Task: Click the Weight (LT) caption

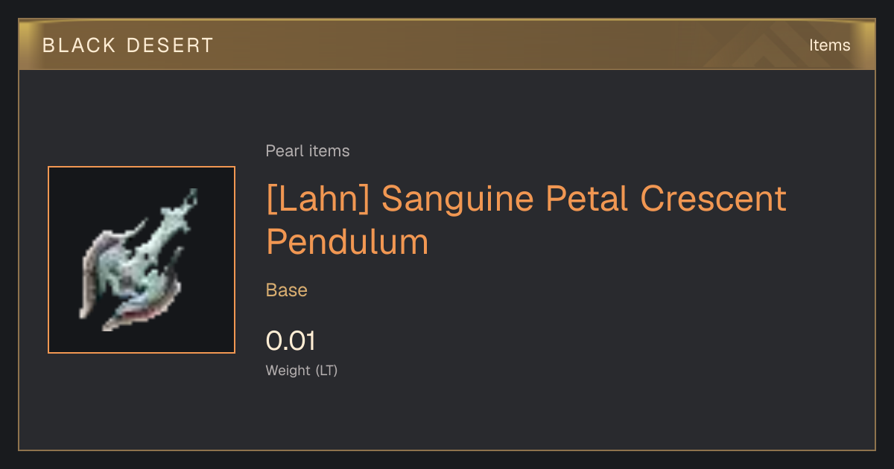Action: pos(302,370)
